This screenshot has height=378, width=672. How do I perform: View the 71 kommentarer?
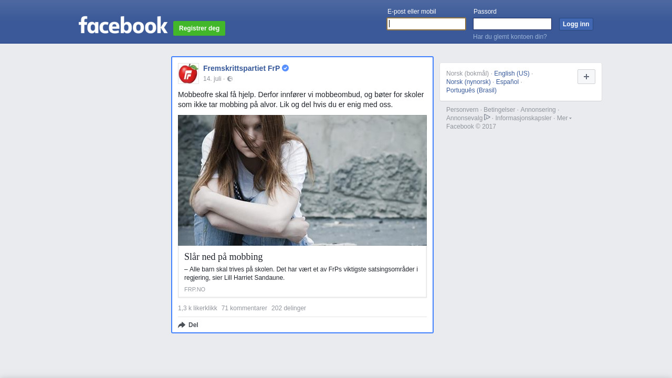[x=244, y=308]
